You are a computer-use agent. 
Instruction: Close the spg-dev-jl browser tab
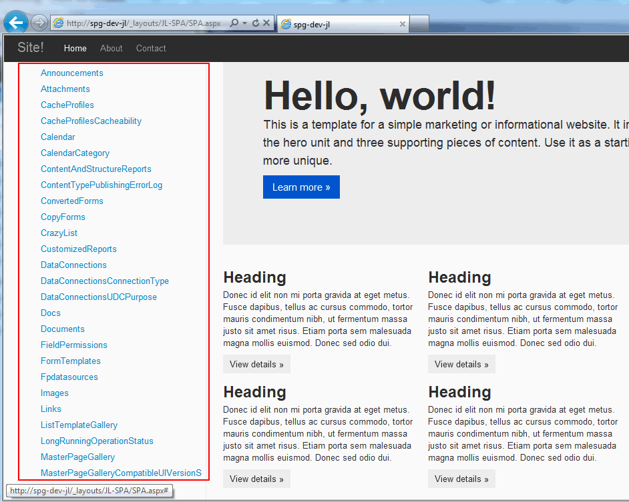(402, 25)
